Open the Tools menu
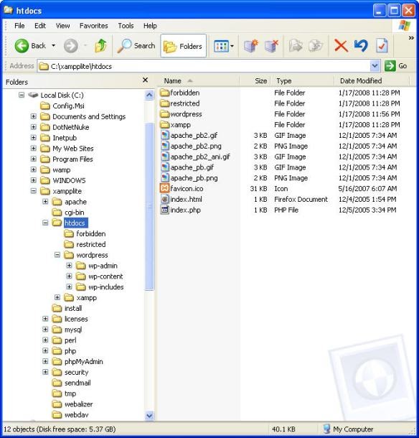This screenshot has height=438, width=419. (126, 26)
